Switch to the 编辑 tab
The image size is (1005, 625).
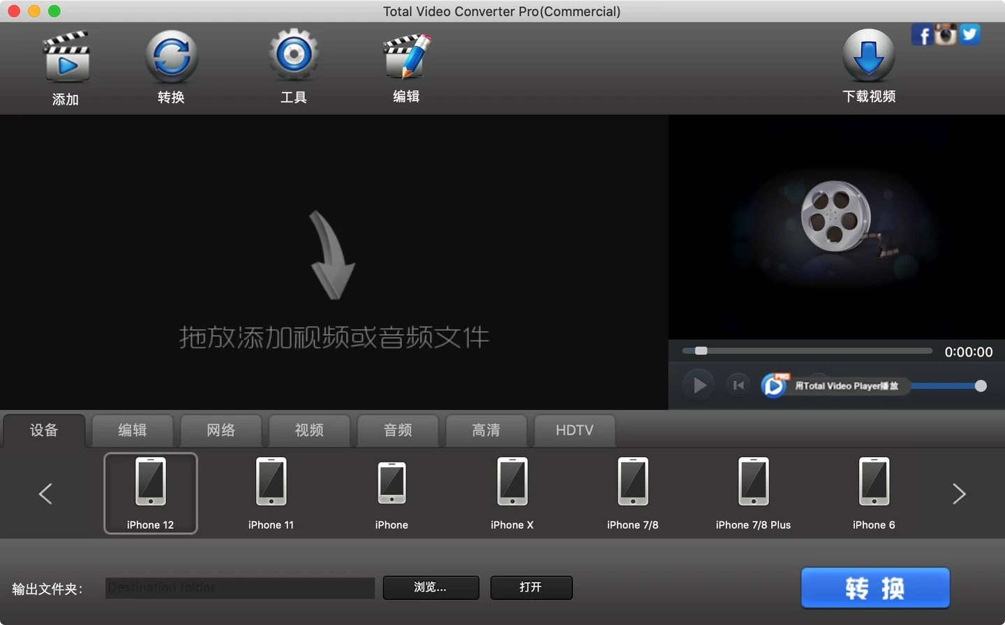click(x=133, y=430)
